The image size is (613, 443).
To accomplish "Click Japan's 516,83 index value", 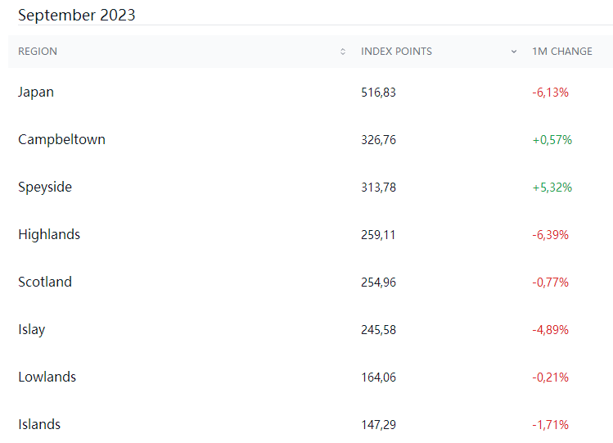I will [378, 93].
